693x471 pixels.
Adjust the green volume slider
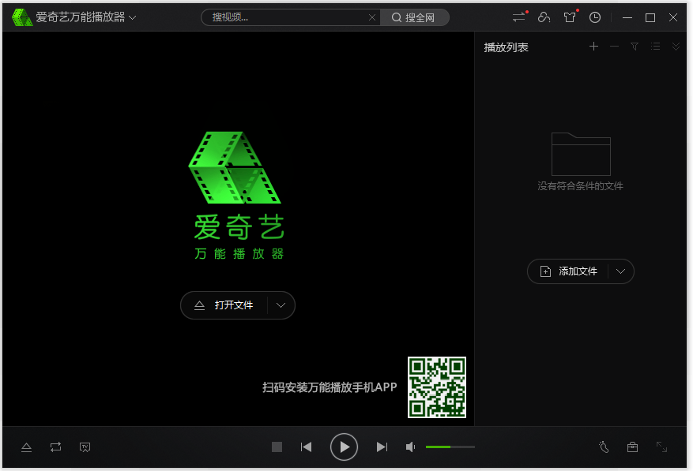pyautogui.click(x=450, y=447)
